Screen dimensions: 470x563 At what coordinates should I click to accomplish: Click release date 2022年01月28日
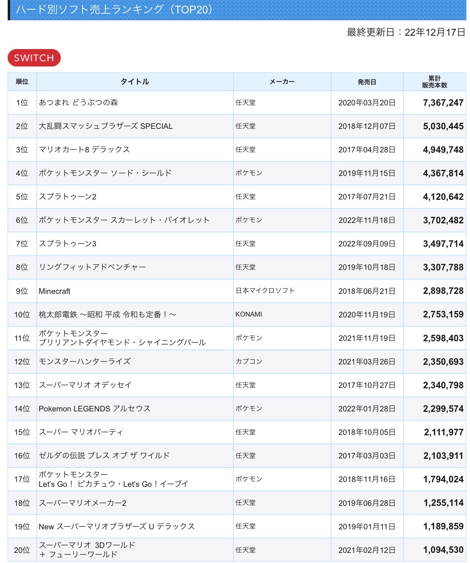pos(367,409)
